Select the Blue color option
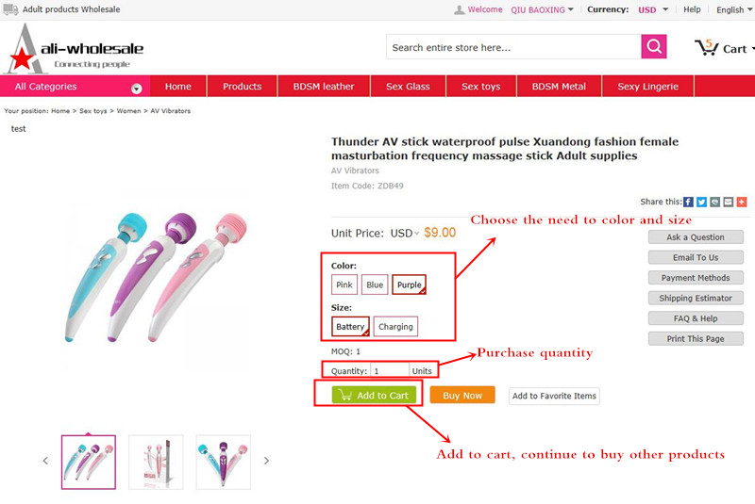 click(375, 285)
